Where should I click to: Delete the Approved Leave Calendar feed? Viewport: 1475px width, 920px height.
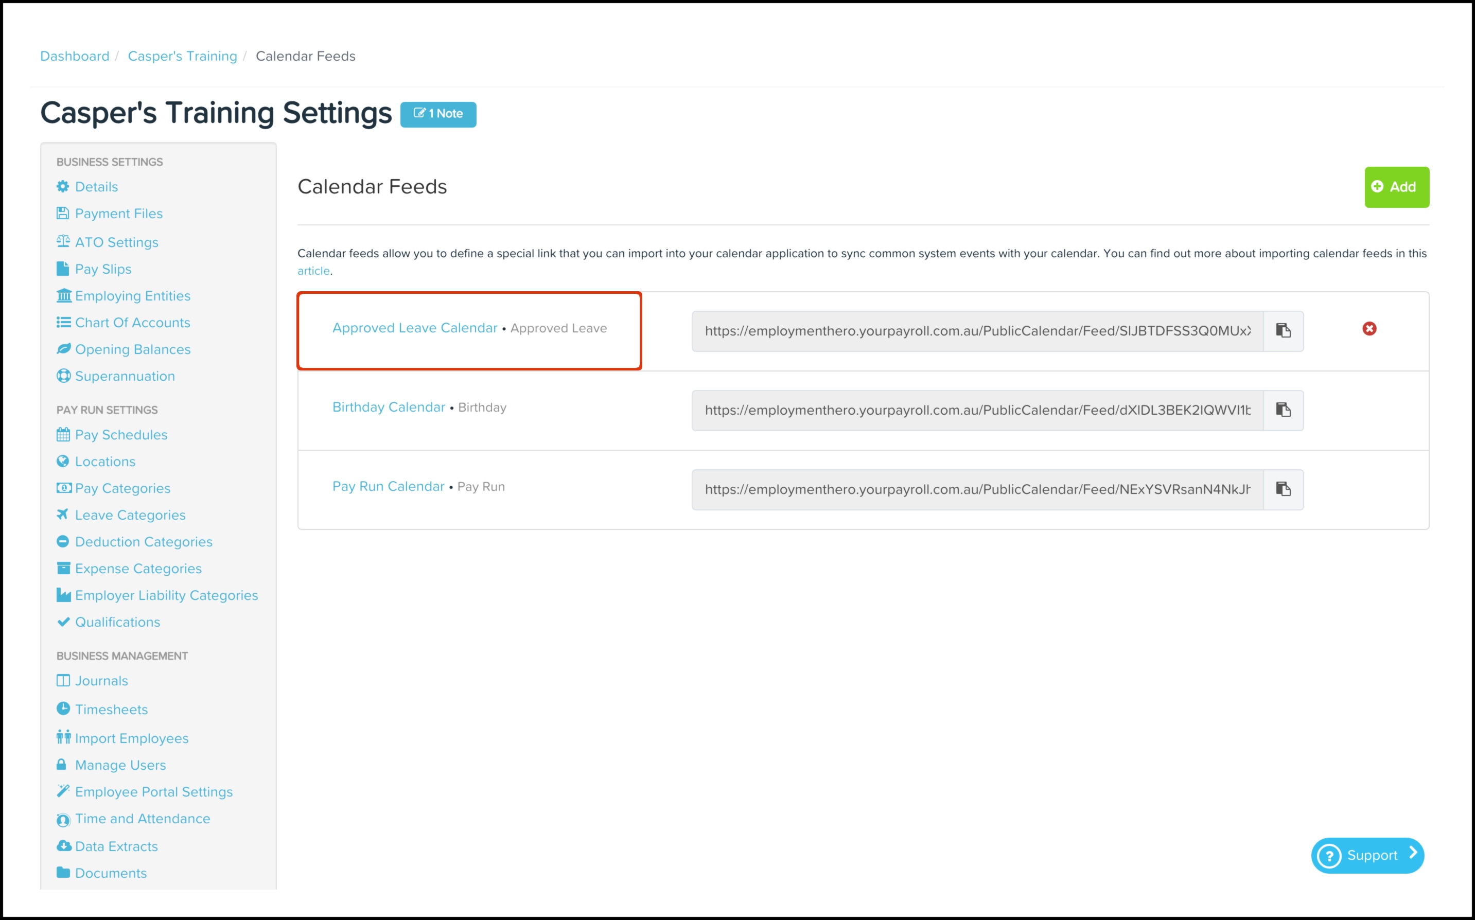pos(1368,329)
